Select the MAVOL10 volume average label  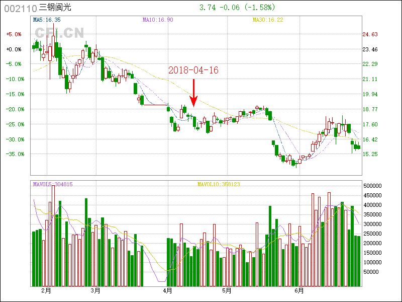tap(219, 184)
